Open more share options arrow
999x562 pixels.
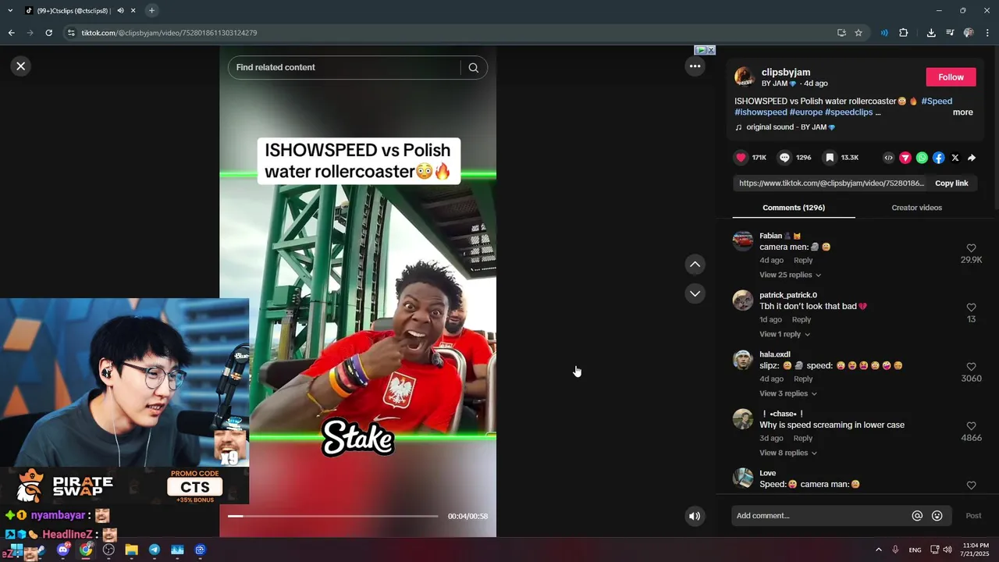click(x=972, y=158)
